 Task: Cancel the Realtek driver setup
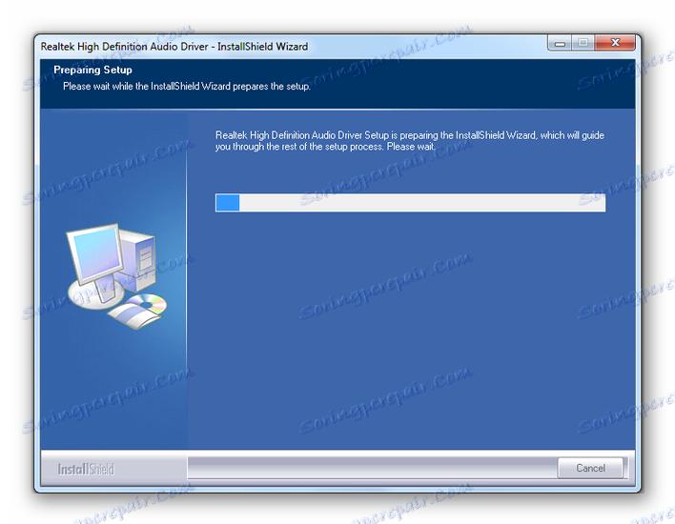click(590, 468)
